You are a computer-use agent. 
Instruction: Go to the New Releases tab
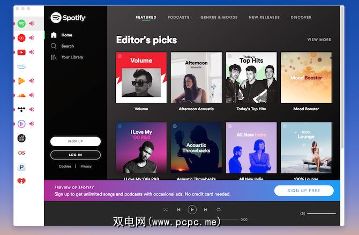[264, 17]
